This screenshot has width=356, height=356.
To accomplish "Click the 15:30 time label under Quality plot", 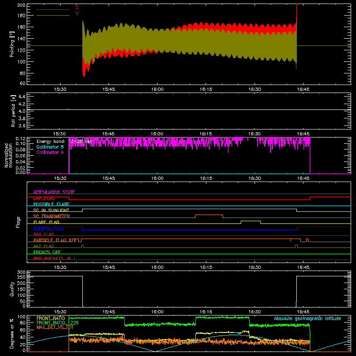I will coord(60,312).
